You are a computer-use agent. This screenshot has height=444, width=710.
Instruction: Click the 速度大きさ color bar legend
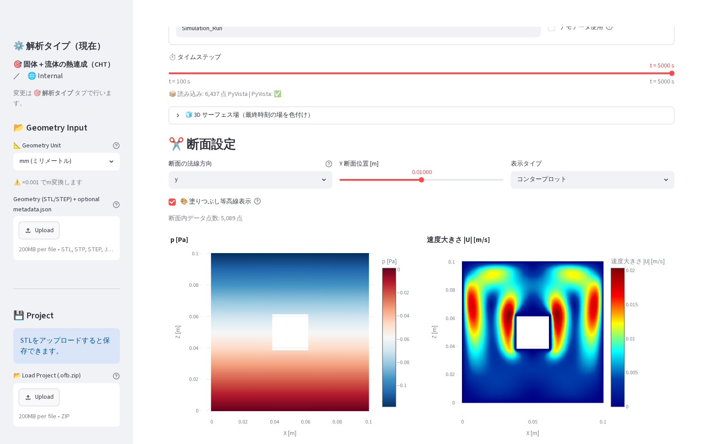coord(618,337)
